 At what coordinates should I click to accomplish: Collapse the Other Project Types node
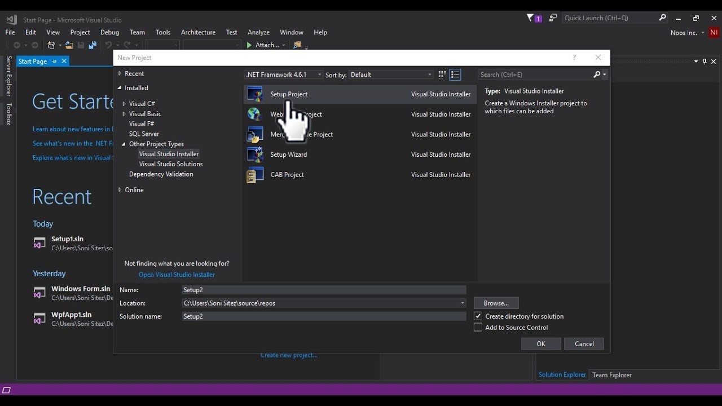pos(124,144)
